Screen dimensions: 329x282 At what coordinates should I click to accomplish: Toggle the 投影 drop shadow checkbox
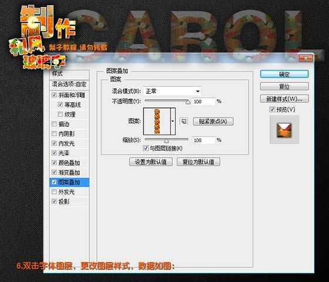[x=54, y=202]
